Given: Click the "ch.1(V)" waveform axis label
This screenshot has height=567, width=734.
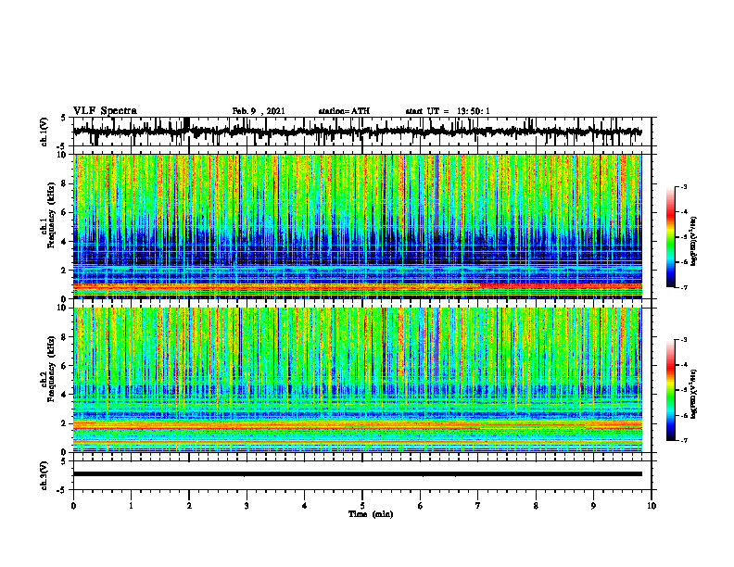Looking at the screenshot, I should point(44,132).
